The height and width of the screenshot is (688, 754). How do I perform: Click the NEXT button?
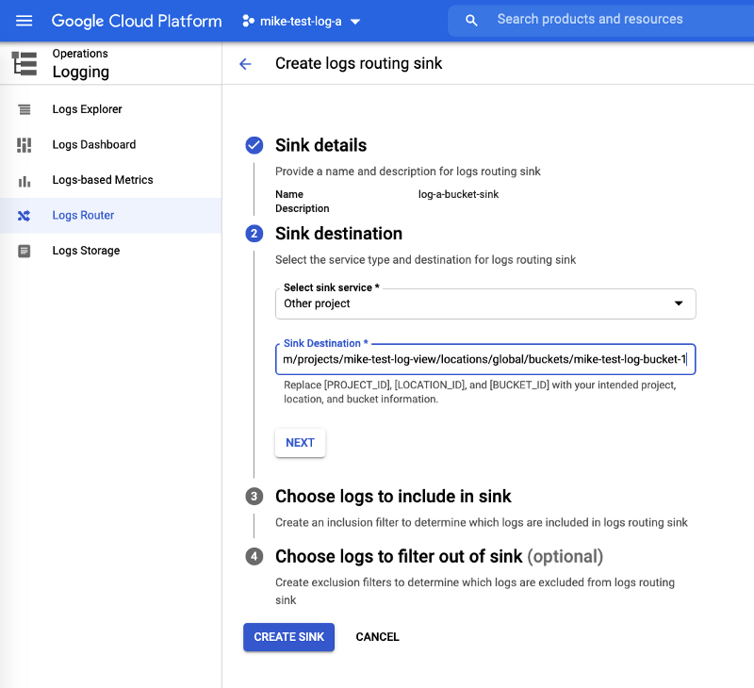click(300, 443)
